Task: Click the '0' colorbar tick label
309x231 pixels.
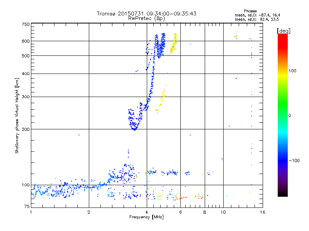Action: pyautogui.click(x=290, y=115)
